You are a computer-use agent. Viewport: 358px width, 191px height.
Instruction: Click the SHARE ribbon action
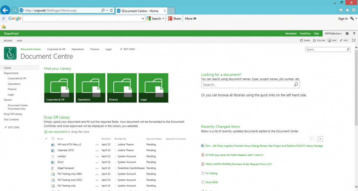(x=305, y=41)
